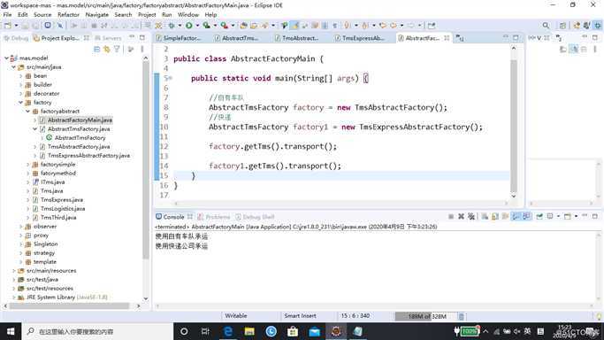Collapse the factoryabstract package

27,111
